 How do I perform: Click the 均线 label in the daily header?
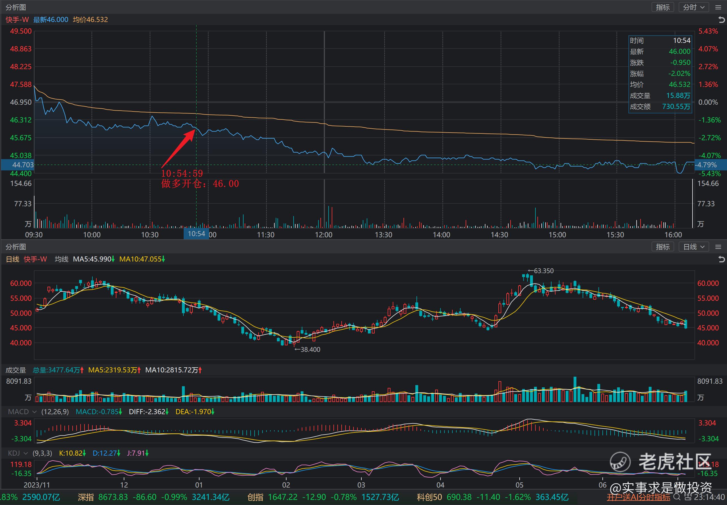(x=61, y=259)
